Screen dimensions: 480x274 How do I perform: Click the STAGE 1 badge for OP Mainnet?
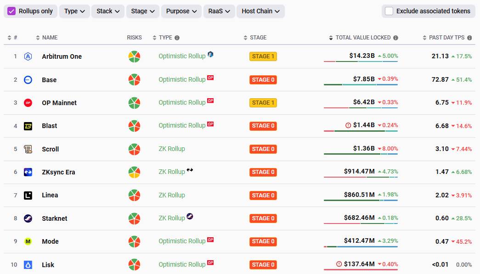[263, 103]
